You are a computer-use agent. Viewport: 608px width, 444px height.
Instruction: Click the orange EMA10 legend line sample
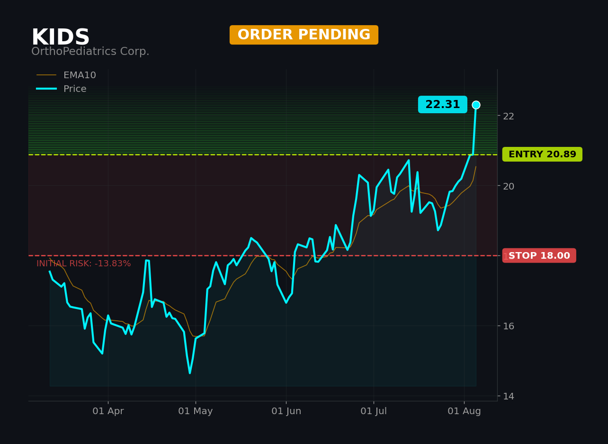pos(46,75)
